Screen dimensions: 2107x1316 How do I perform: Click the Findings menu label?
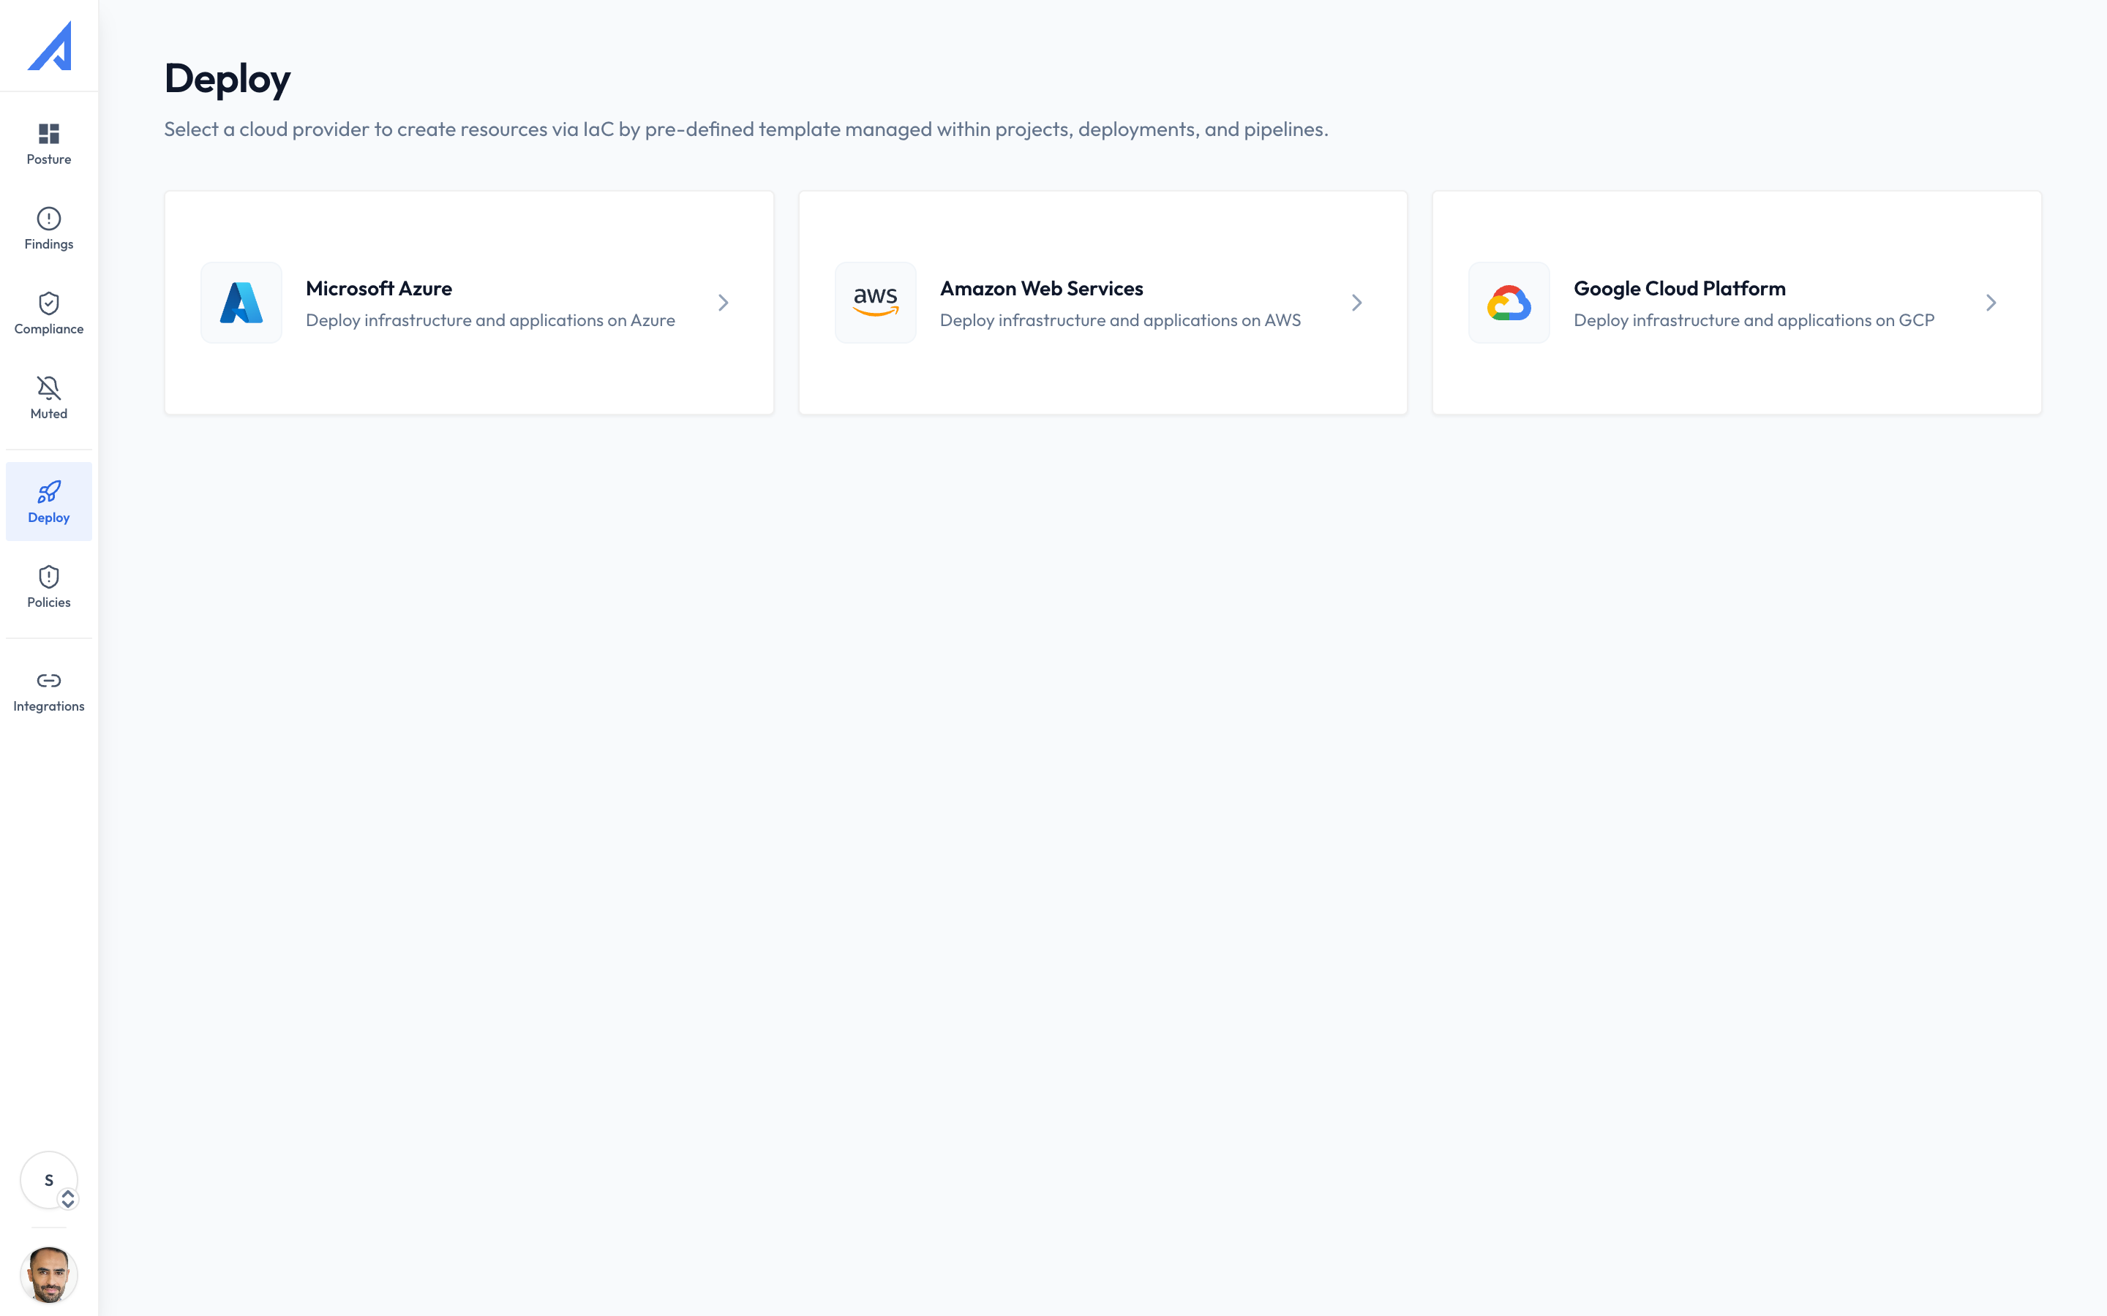coord(49,245)
